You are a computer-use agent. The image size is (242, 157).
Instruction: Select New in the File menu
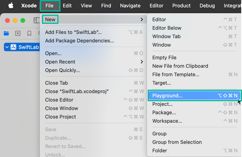point(94,20)
